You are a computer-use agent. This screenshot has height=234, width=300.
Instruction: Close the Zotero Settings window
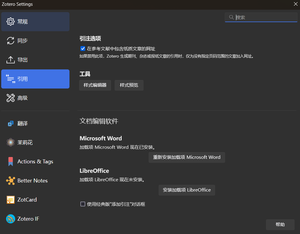pos(295,4)
